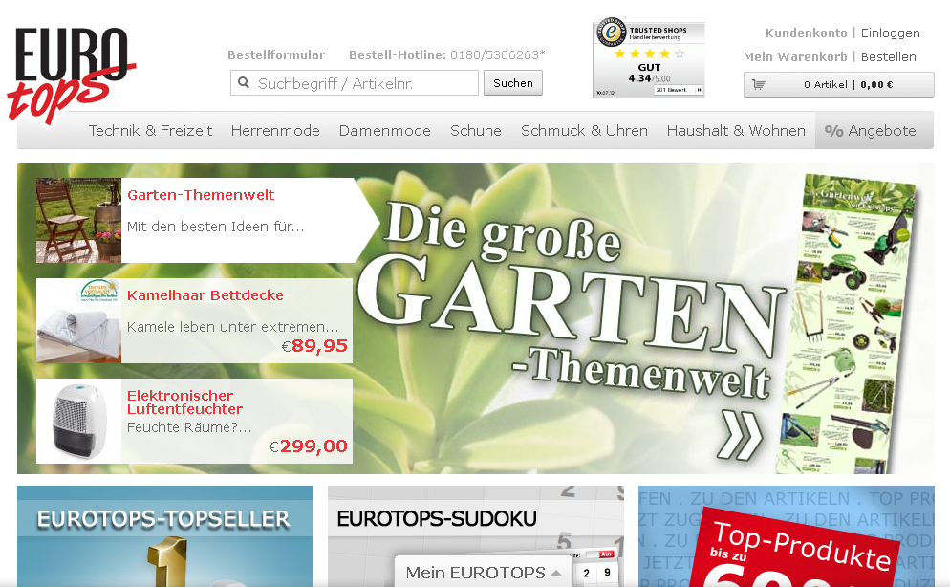
Task: Click the Kamelhaar Bettdecke thumbnail
Action: (x=78, y=321)
